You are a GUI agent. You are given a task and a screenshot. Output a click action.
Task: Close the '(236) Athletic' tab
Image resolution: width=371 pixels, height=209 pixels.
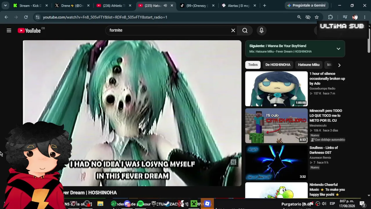click(130, 6)
